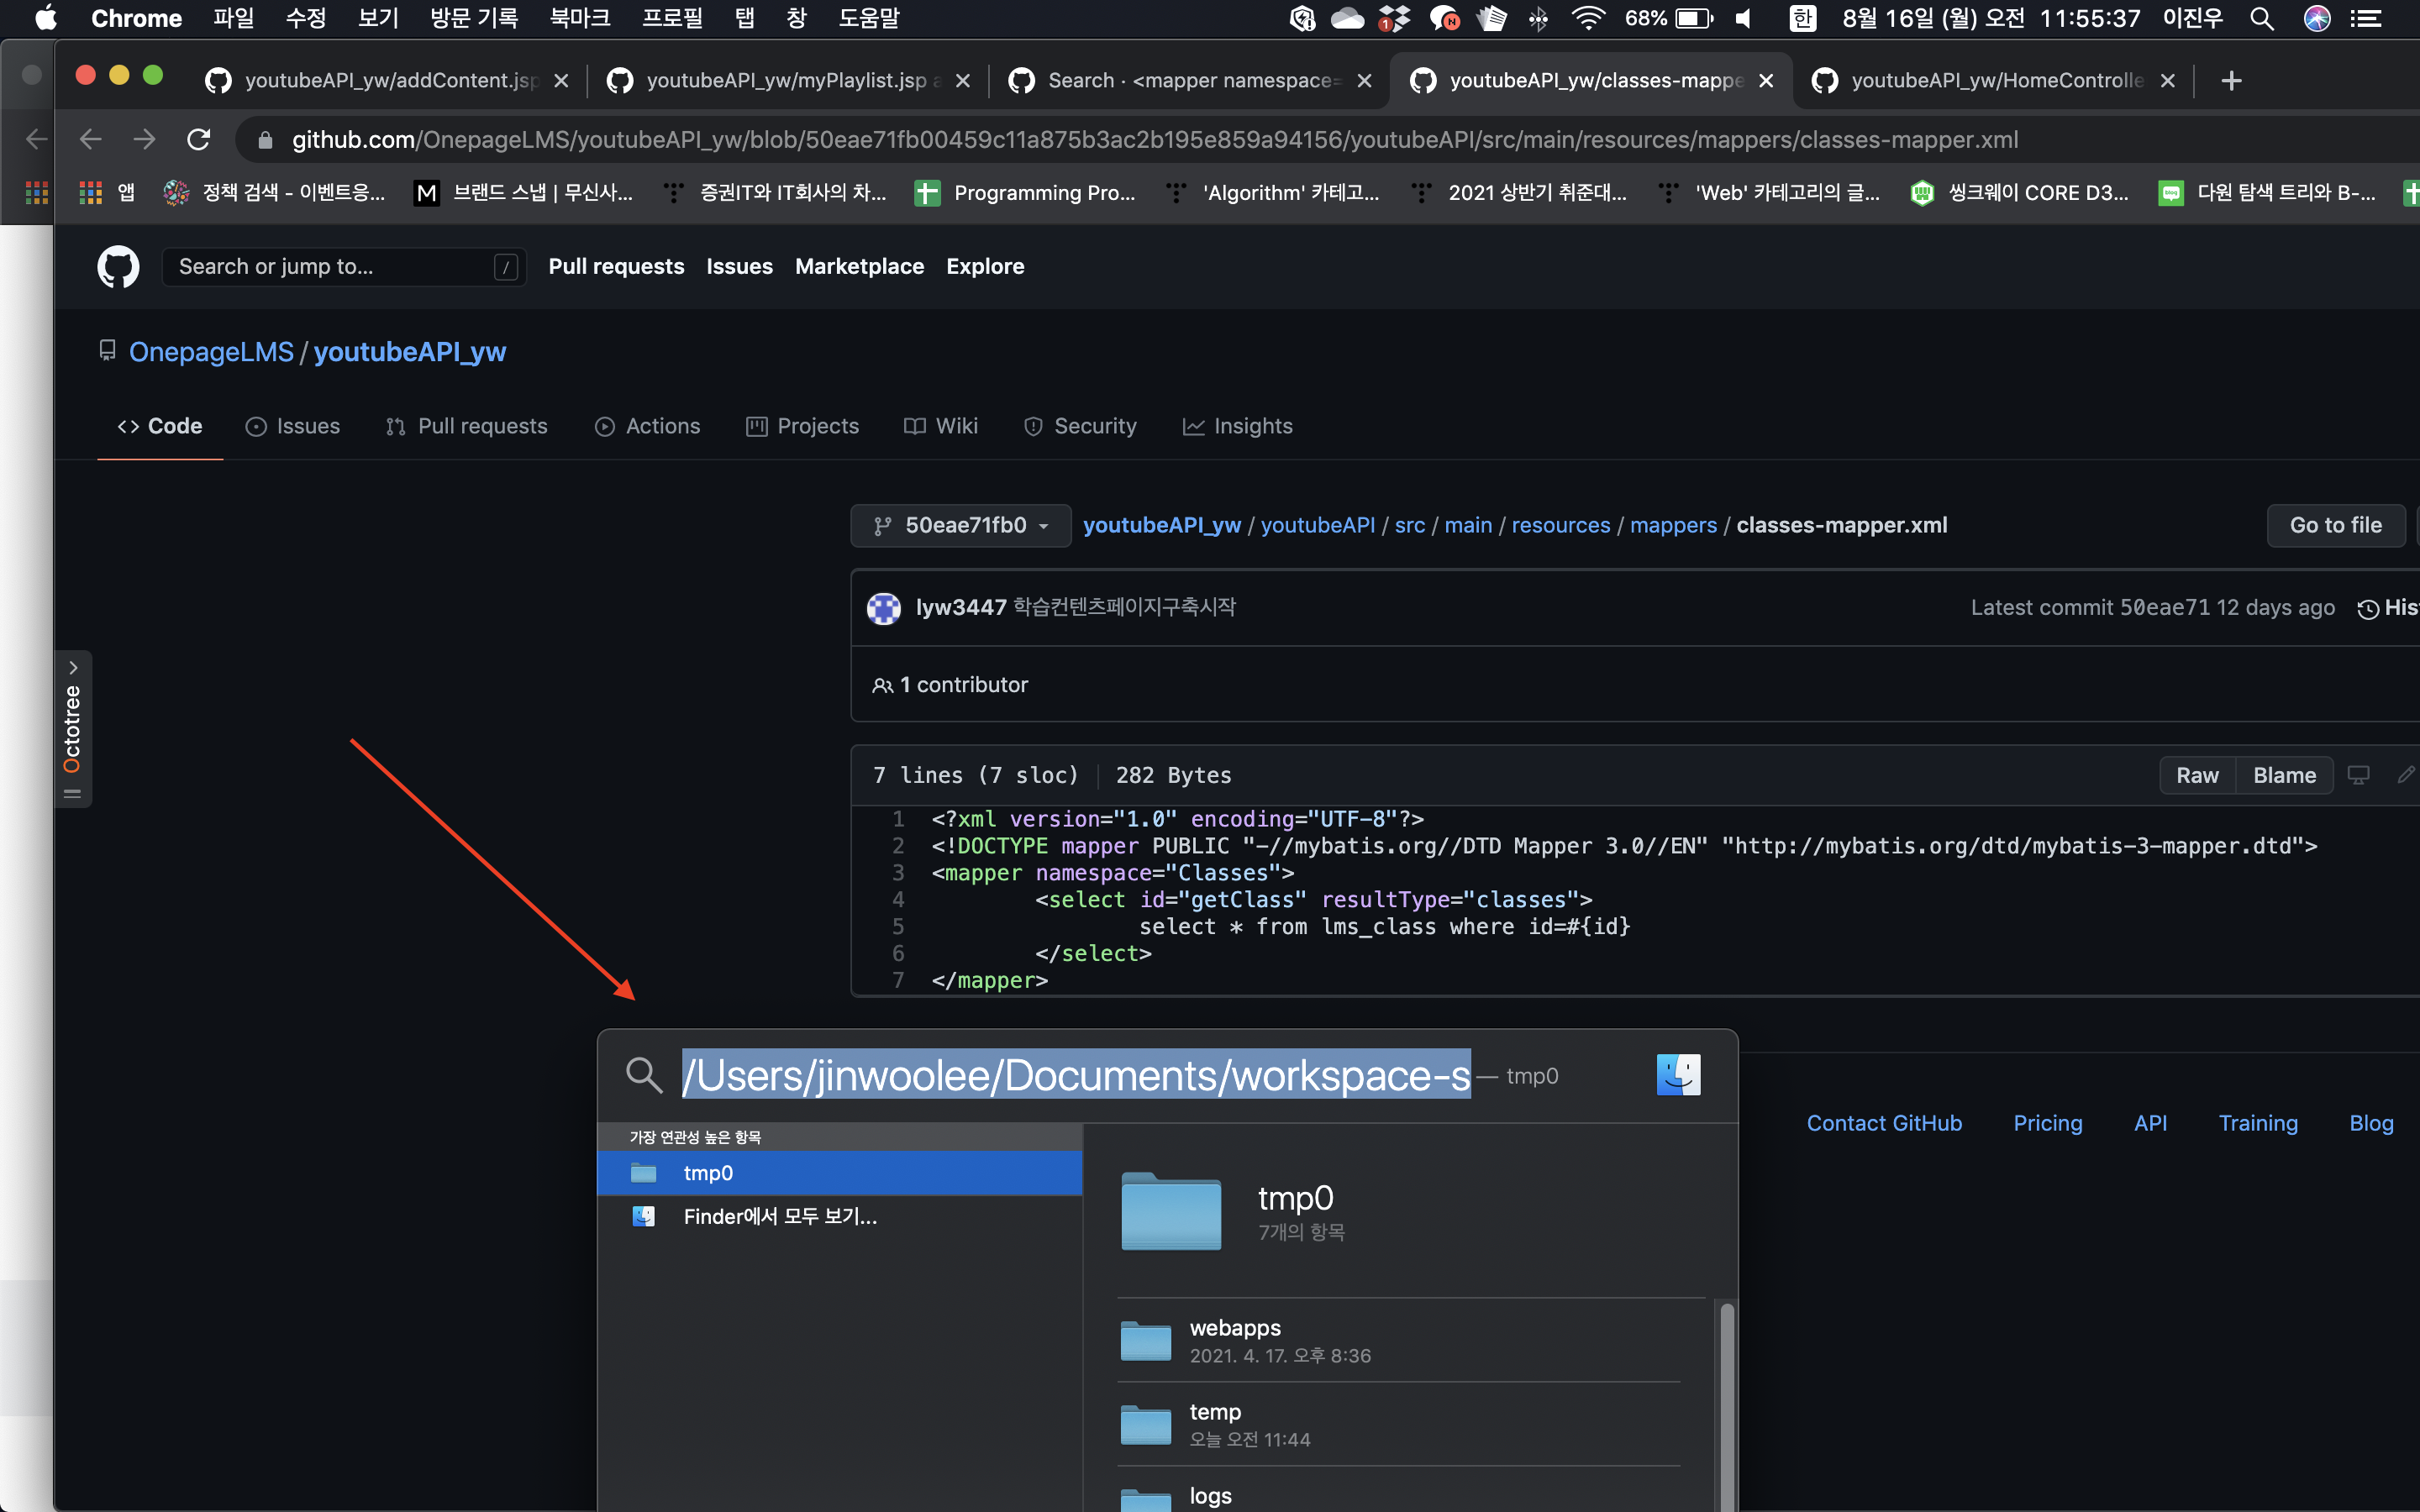The height and width of the screenshot is (1512, 2420).
Task: Open macOS Control Center toggle icon
Action: click(x=2365, y=19)
